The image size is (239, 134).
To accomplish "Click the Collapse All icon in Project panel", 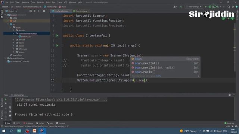I will coord(39,11).
